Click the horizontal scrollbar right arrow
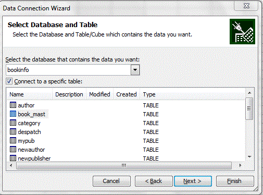263x195 pixels. point(240,165)
